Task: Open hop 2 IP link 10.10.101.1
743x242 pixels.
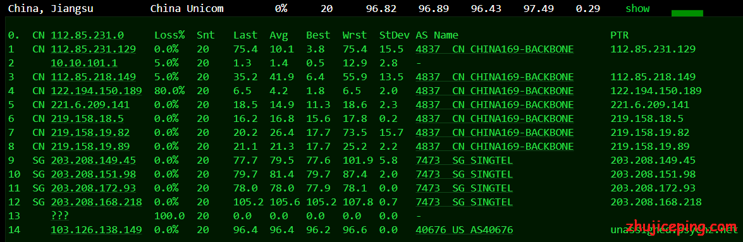Action: 84,63
